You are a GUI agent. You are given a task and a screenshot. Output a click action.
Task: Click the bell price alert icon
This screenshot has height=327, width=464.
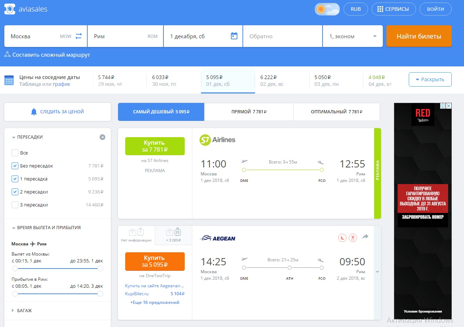pyautogui.click(x=34, y=112)
